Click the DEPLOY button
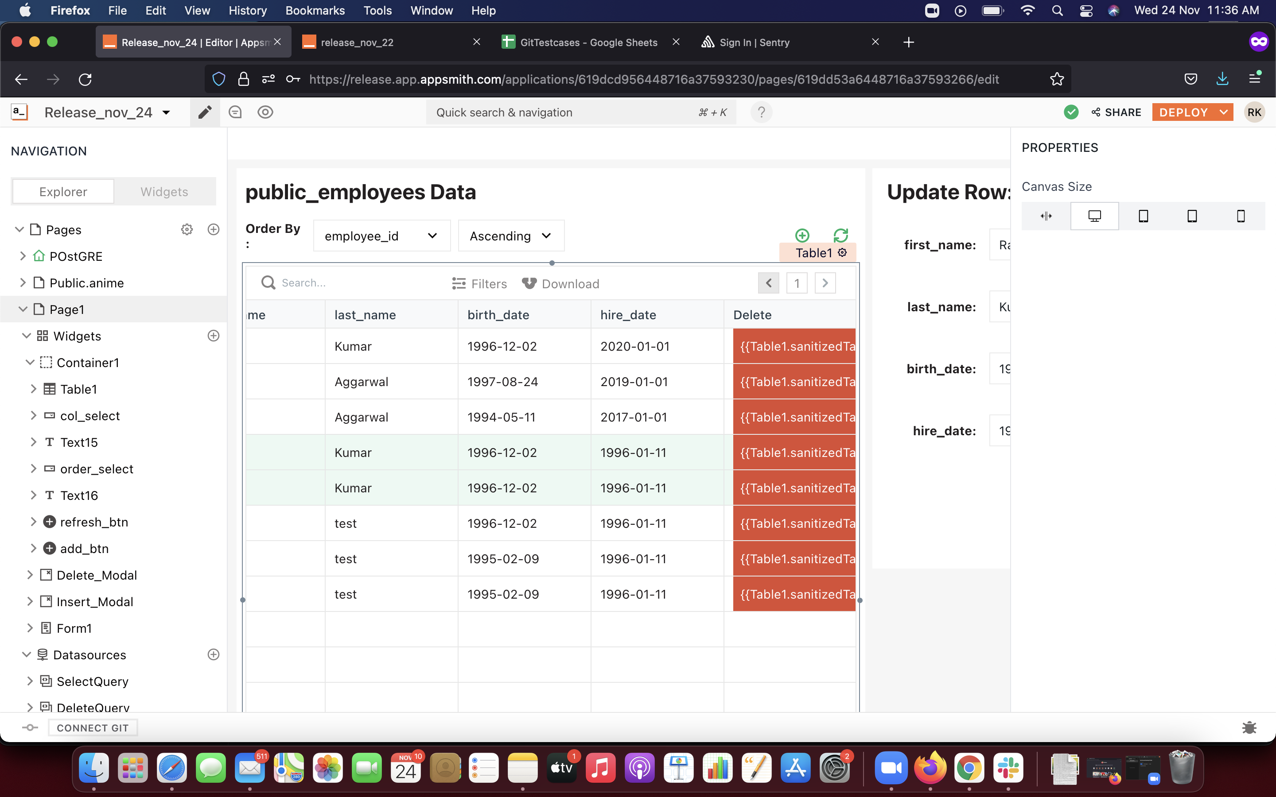This screenshot has width=1276, height=797. (1183, 112)
